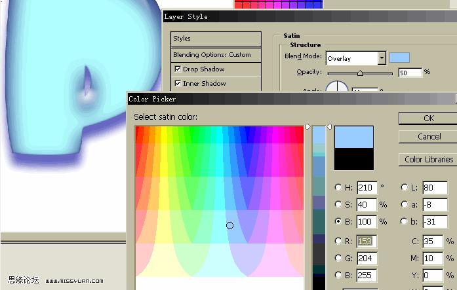Click the Opacity slider handle
The width and height of the screenshot is (457, 290).
point(359,73)
